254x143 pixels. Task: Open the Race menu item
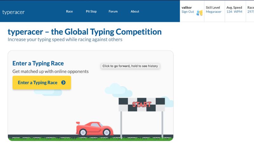[69, 11]
